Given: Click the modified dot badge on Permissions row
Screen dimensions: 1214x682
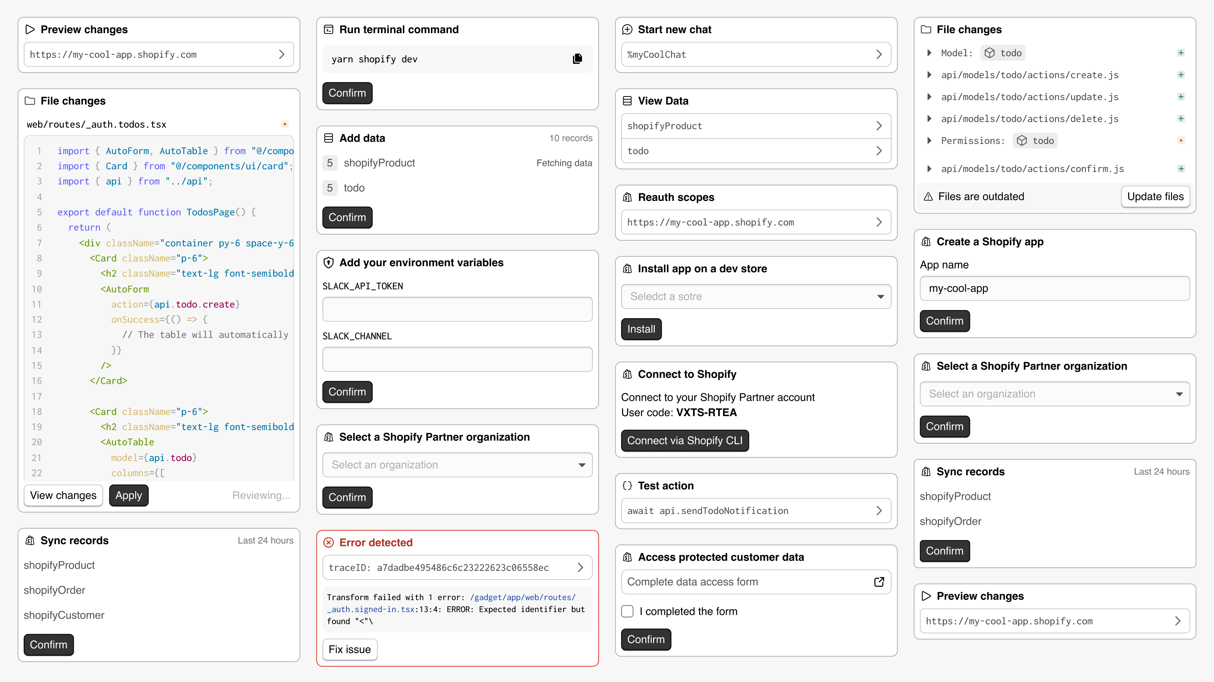Looking at the screenshot, I should click(x=1181, y=141).
